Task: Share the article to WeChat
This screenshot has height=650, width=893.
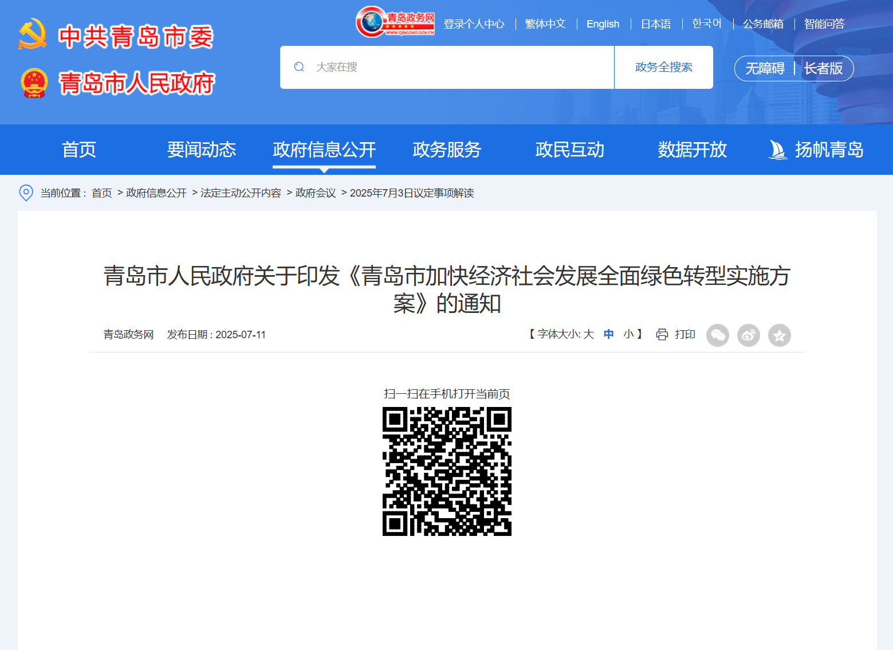Action: 718,335
